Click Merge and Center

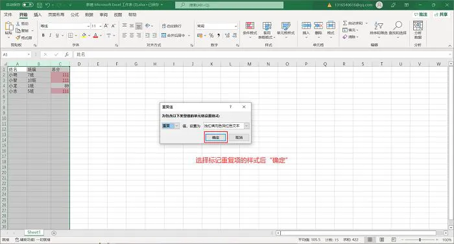(x=173, y=35)
